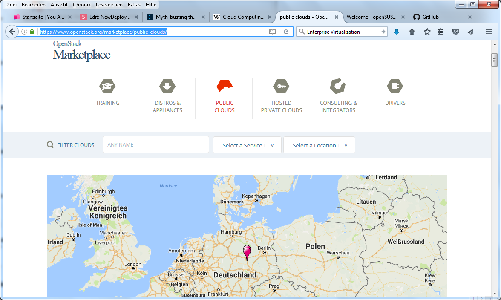Image resolution: width=501 pixels, height=300 pixels.
Task: Click the Drivers plug icon
Action: pos(395,86)
